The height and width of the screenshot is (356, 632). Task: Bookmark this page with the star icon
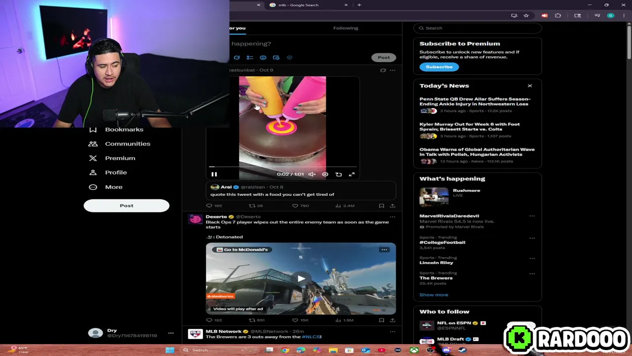(526, 16)
